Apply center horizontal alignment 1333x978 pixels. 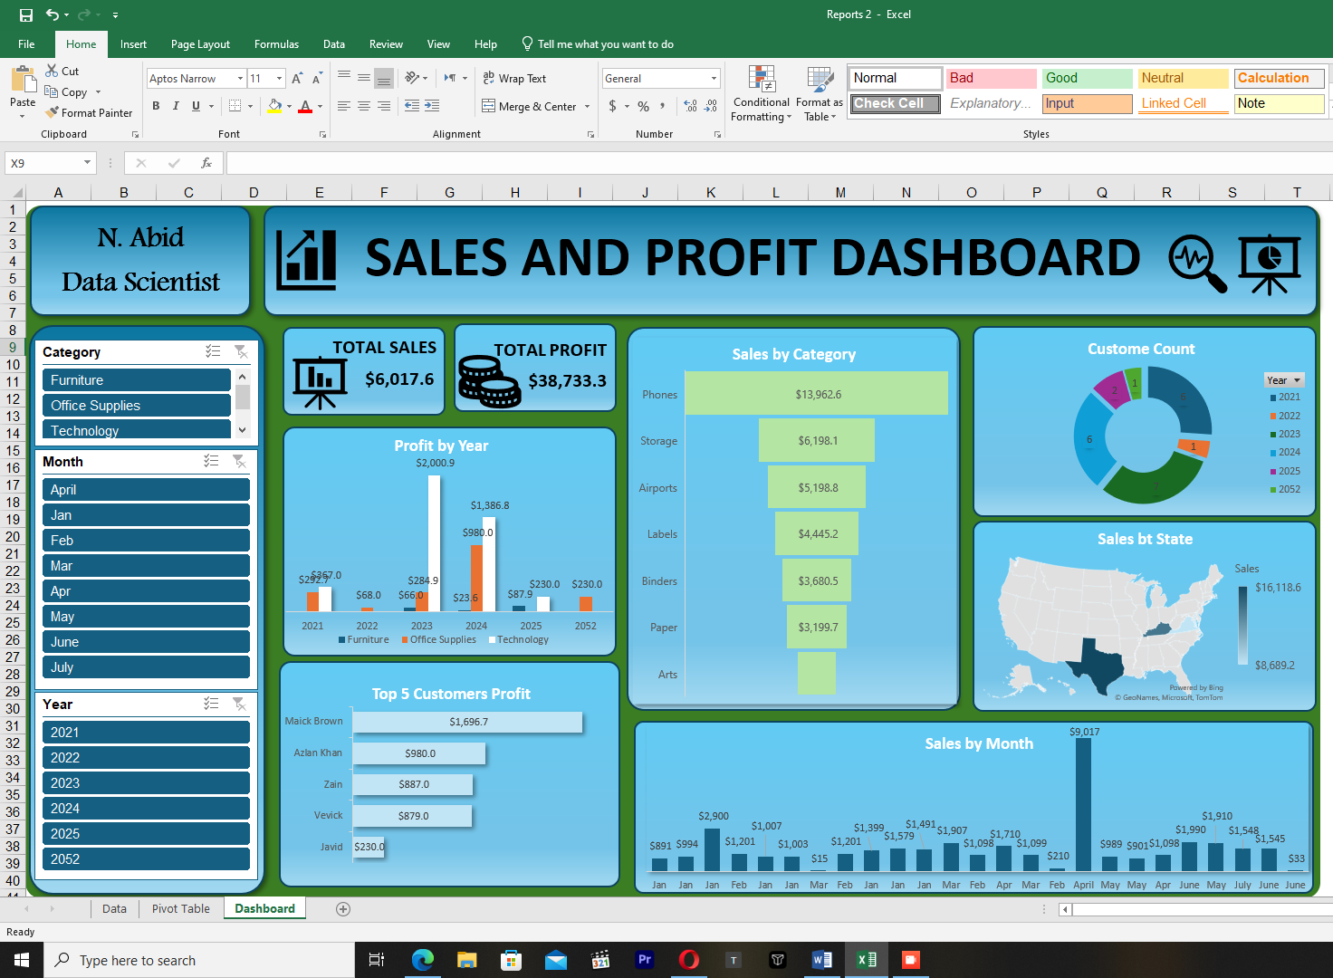[364, 106]
